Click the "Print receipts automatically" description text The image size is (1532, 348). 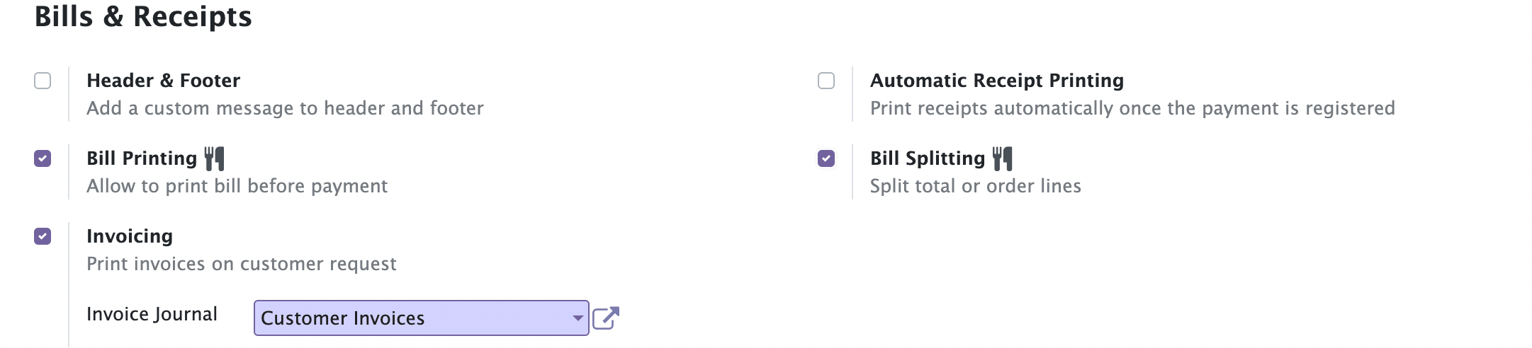pyautogui.click(x=1132, y=108)
